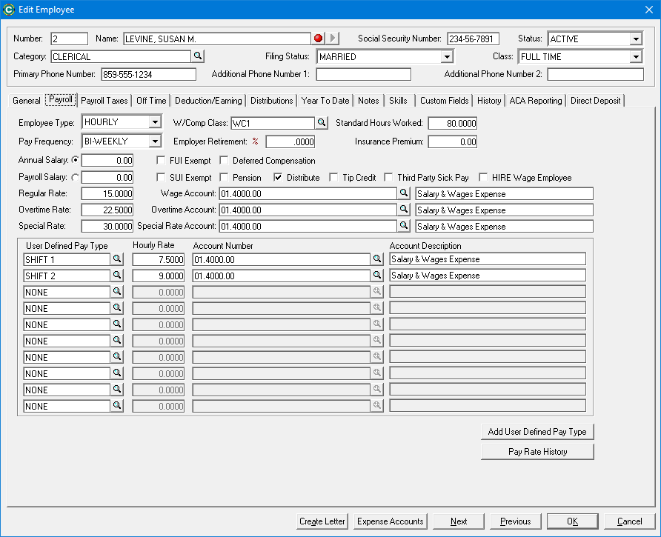Image resolution: width=661 pixels, height=537 pixels.
Task: Expand the Status dropdown showing ACTIVE
Action: tap(636, 39)
